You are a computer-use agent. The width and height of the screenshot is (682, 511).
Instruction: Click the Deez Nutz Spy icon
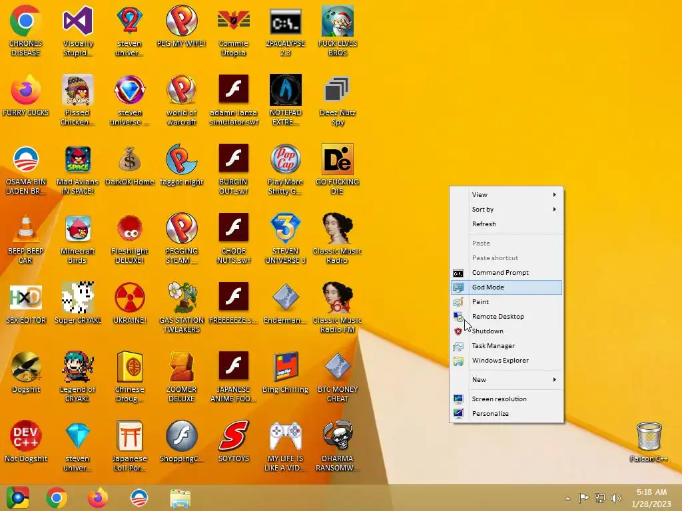pyautogui.click(x=338, y=100)
